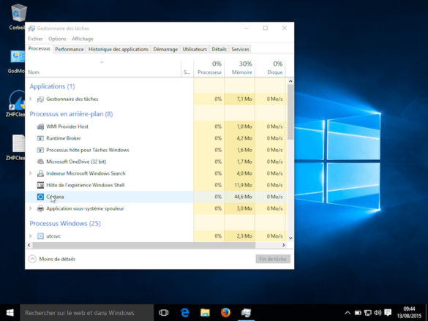Launch Microsoft Edge from the taskbar

[x=185, y=312]
